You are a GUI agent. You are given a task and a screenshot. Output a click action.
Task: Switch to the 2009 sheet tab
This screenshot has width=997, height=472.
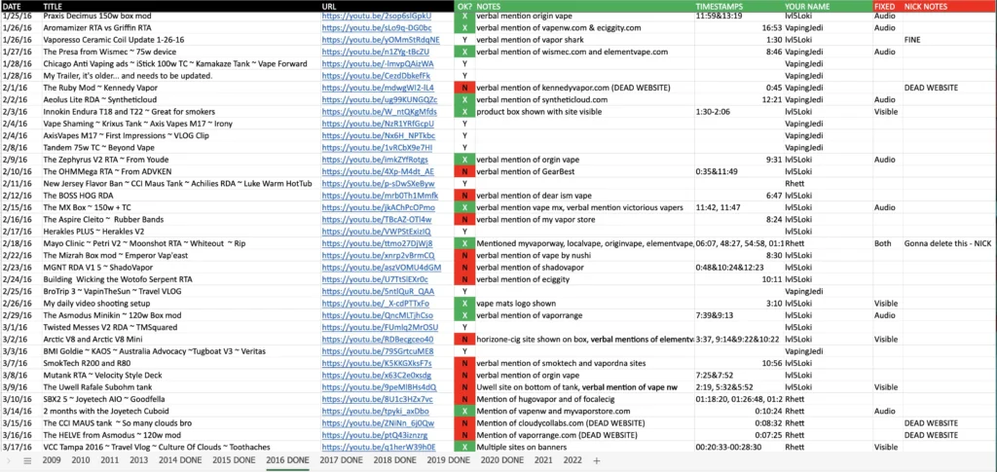coord(52,460)
